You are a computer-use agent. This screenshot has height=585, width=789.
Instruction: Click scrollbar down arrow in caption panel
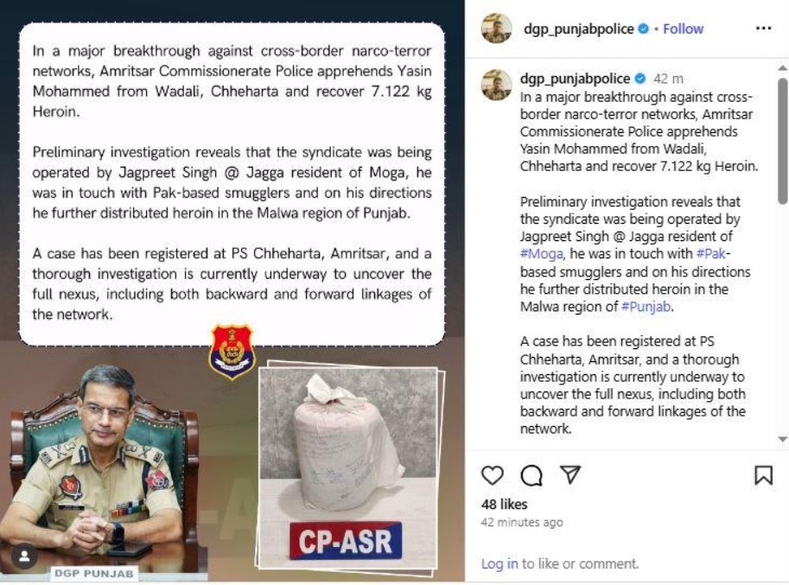pyautogui.click(x=782, y=439)
